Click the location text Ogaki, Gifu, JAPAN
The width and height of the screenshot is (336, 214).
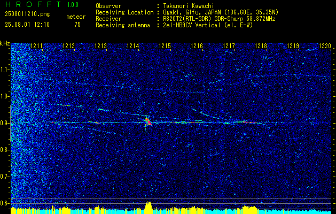tap(192, 12)
